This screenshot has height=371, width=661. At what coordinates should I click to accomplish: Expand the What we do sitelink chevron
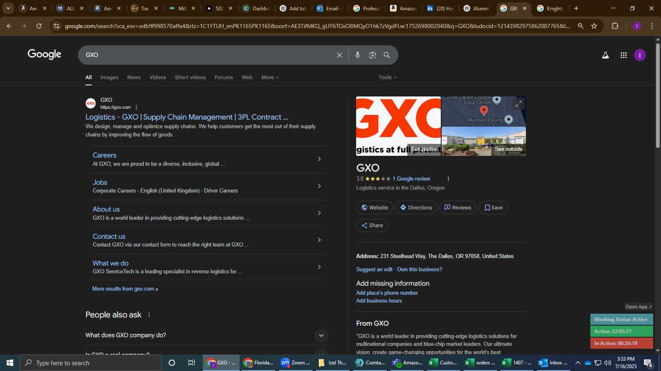pos(319,267)
